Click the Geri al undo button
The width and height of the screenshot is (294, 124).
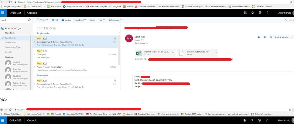tap(289, 20)
